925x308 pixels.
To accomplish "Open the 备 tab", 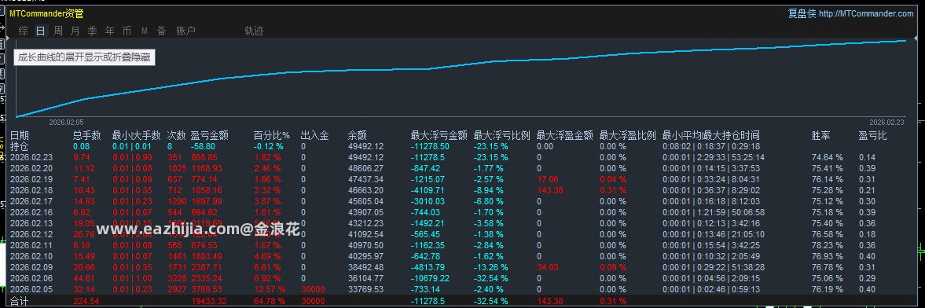I will (161, 31).
